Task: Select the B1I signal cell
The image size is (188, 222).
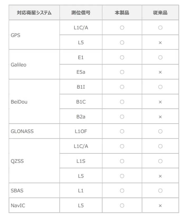Action: pos(81,87)
